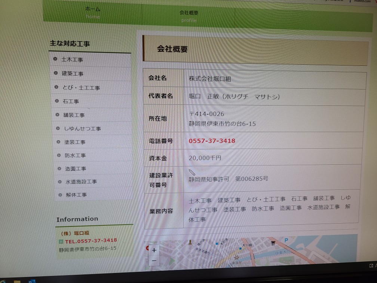Open the 土木工事 sidebar link

(72, 60)
